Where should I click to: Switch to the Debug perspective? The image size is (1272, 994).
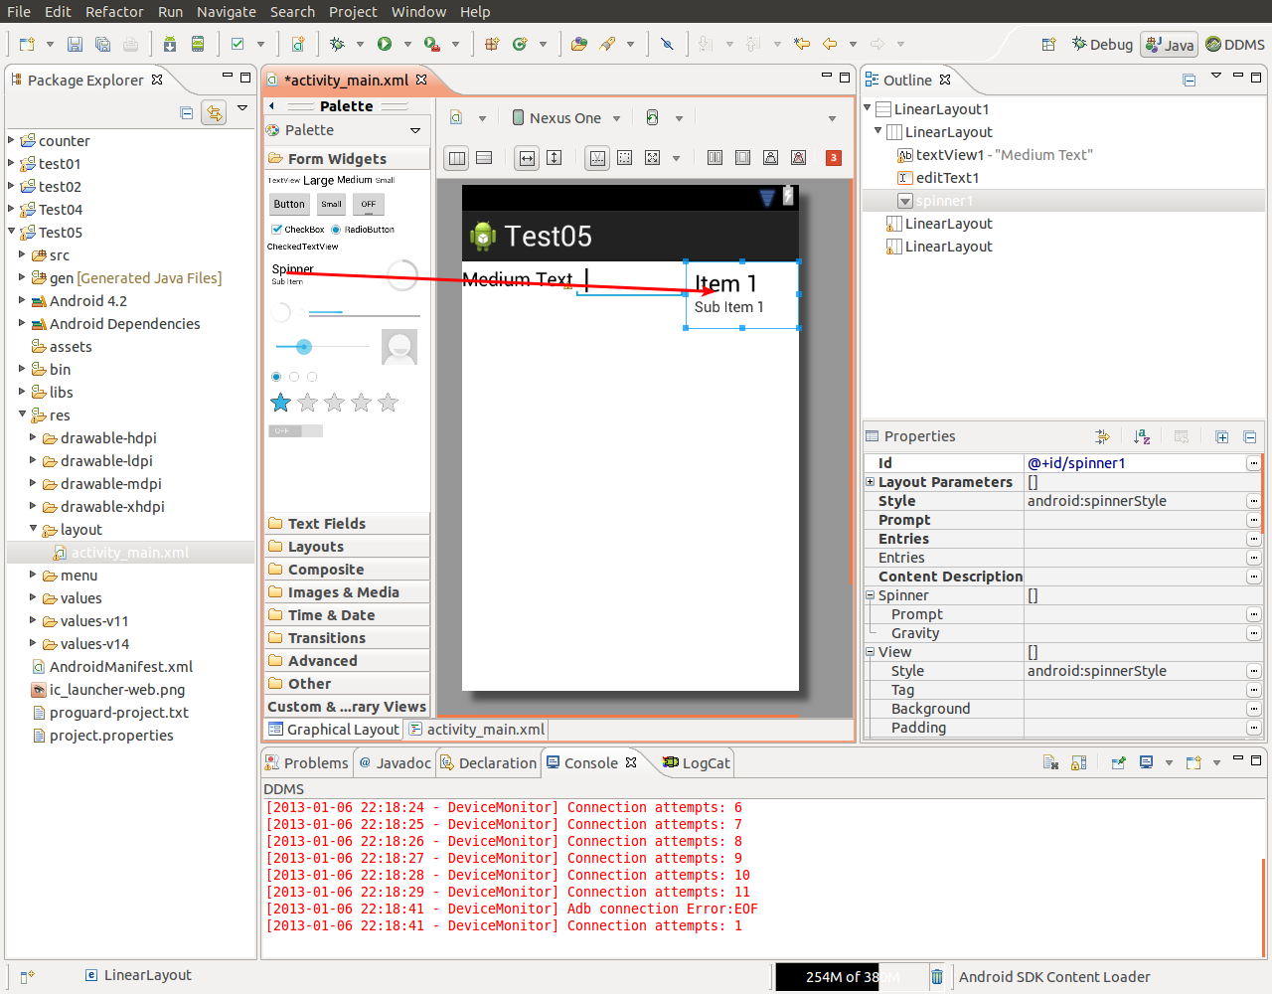point(1102,45)
